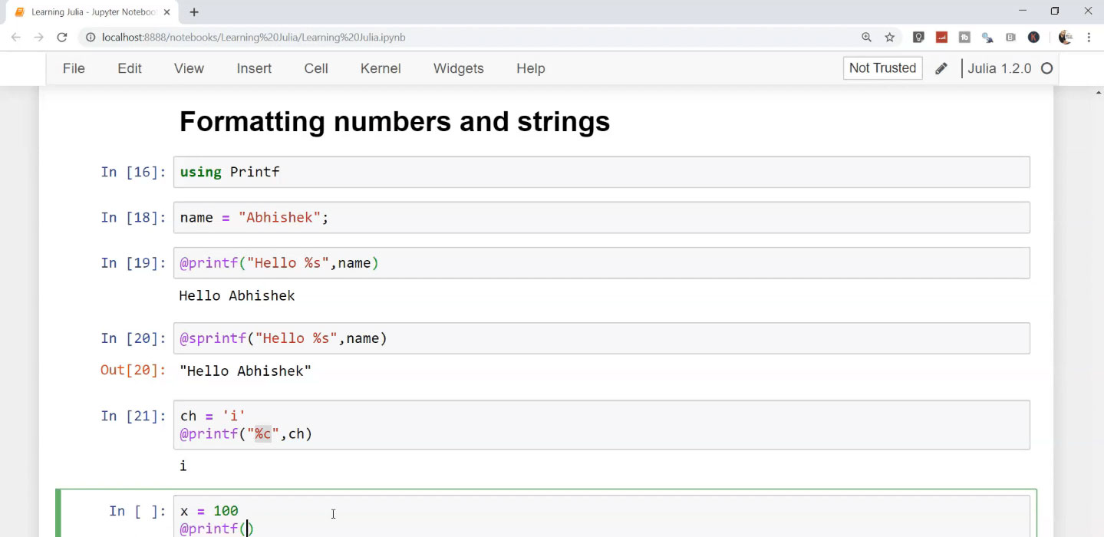This screenshot has width=1104, height=537.
Task: Click the Julia kernel idle indicator circle
Action: pos(1046,68)
